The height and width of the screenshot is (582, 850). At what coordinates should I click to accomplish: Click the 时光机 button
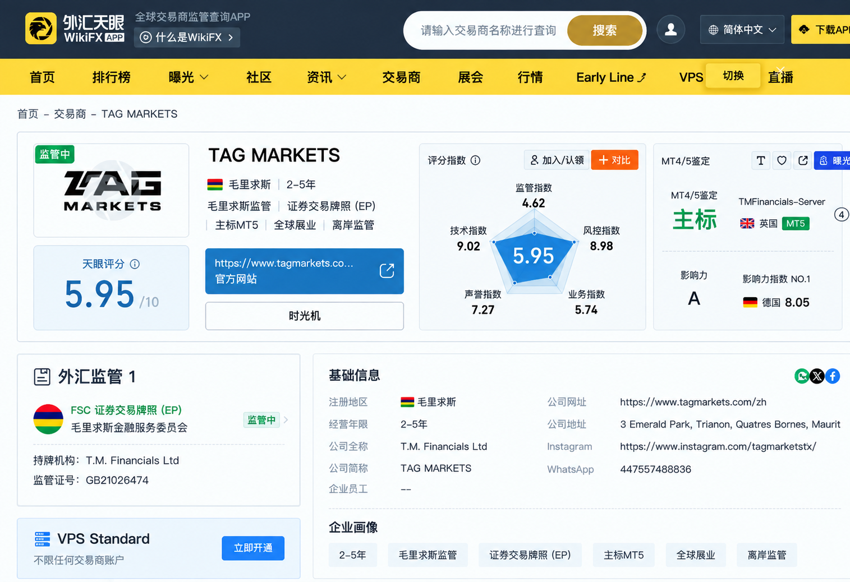(x=304, y=316)
